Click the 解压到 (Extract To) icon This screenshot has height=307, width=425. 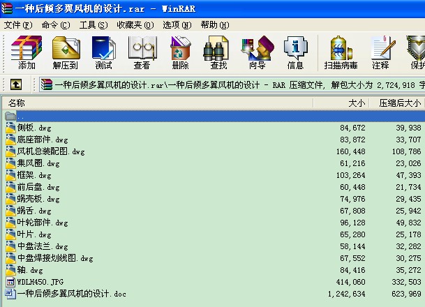(x=65, y=52)
